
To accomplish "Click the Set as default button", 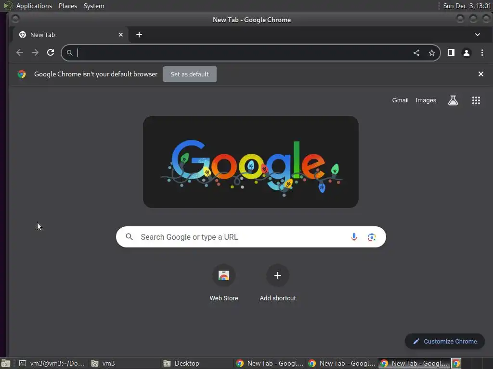I will click(x=190, y=74).
